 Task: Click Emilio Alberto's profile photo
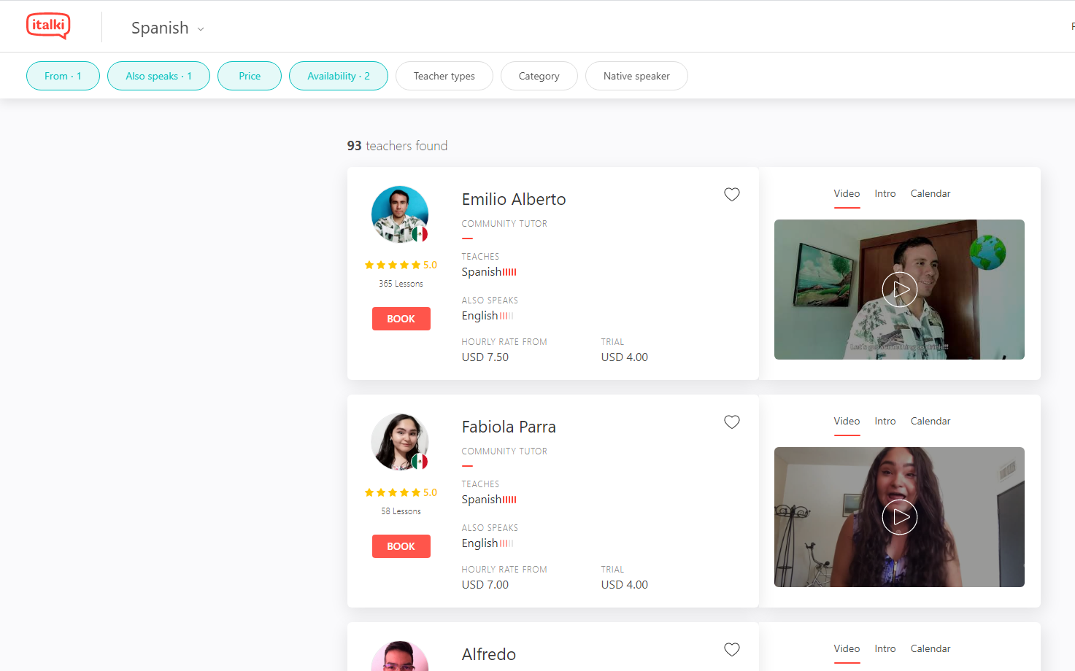point(400,214)
